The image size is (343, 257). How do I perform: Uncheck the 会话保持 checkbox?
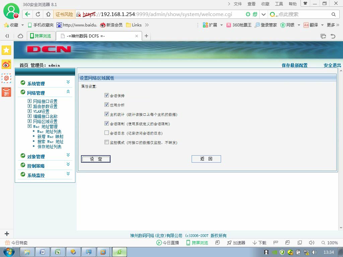pyautogui.click(x=107, y=95)
